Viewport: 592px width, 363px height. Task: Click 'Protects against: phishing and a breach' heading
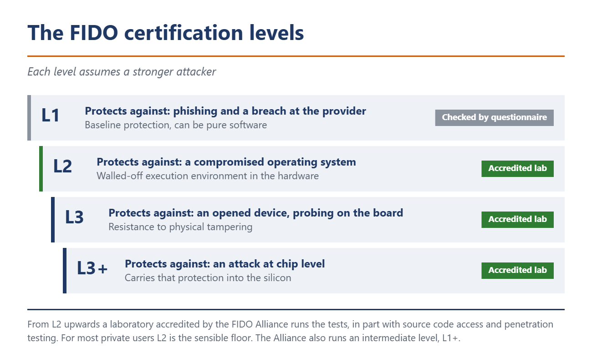pos(225,111)
